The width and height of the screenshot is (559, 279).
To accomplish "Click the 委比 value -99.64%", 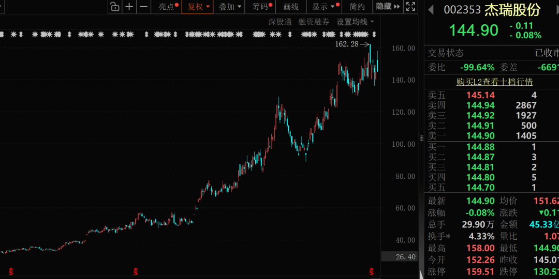I will pos(477,67).
